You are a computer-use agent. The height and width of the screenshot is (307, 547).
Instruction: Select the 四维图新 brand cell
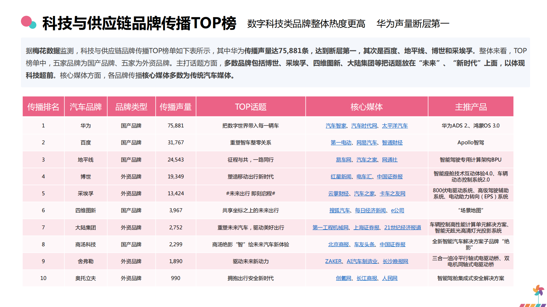click(x=86, y=211)
